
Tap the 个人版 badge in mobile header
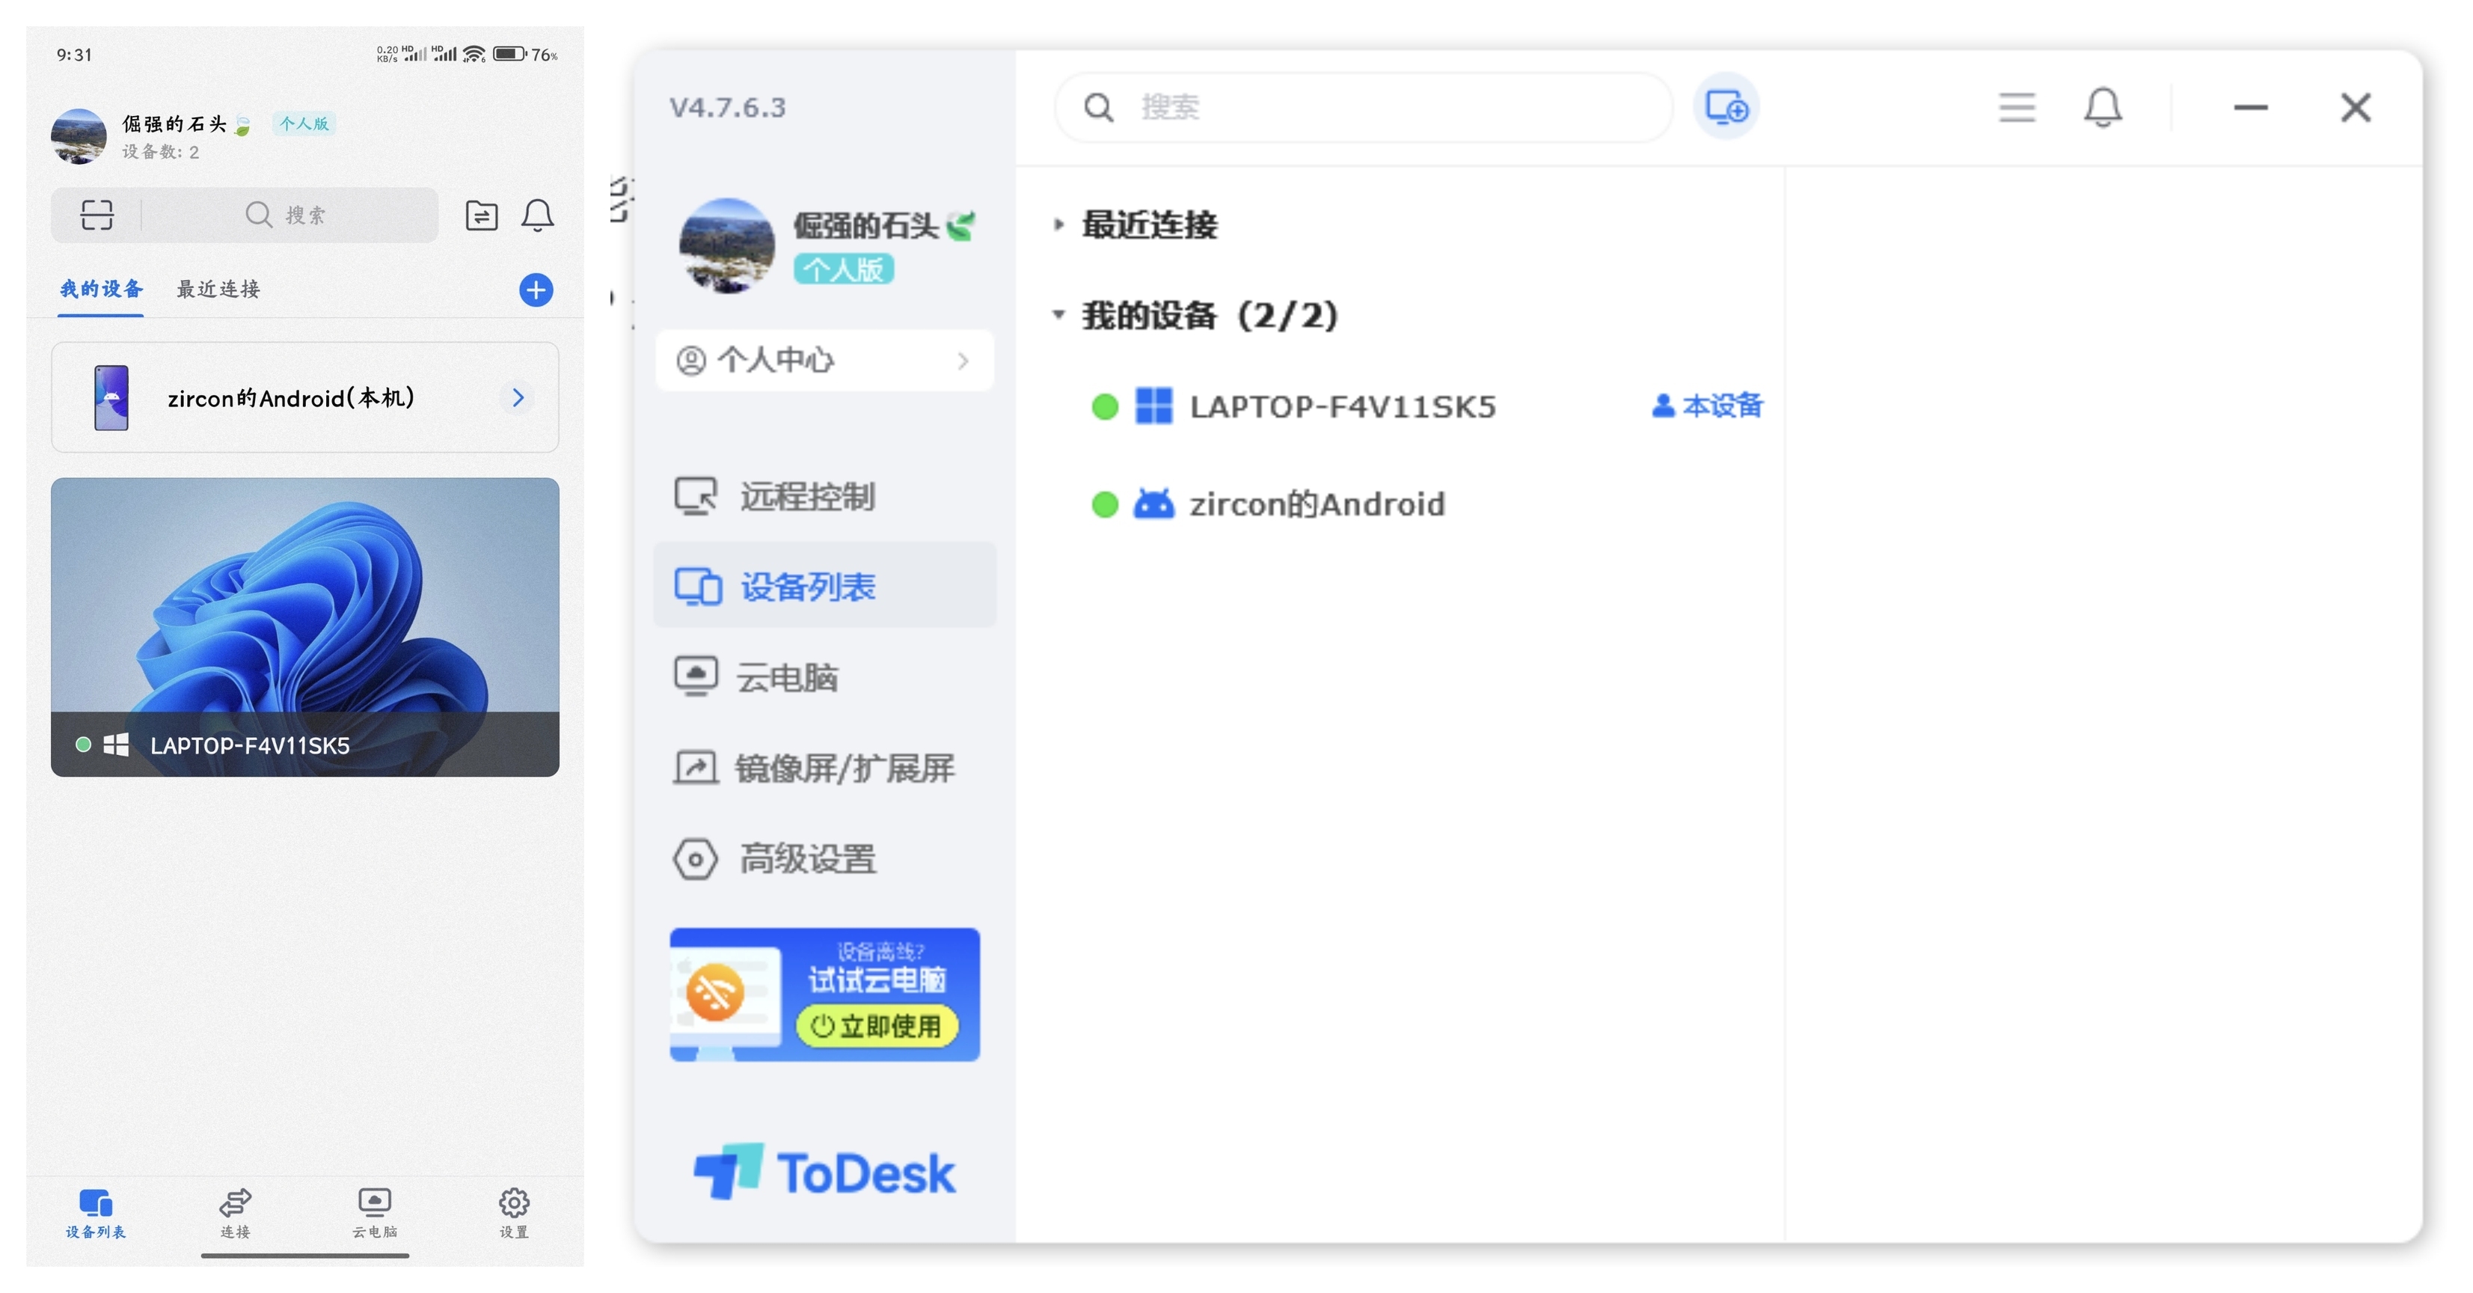click(304, 124)
